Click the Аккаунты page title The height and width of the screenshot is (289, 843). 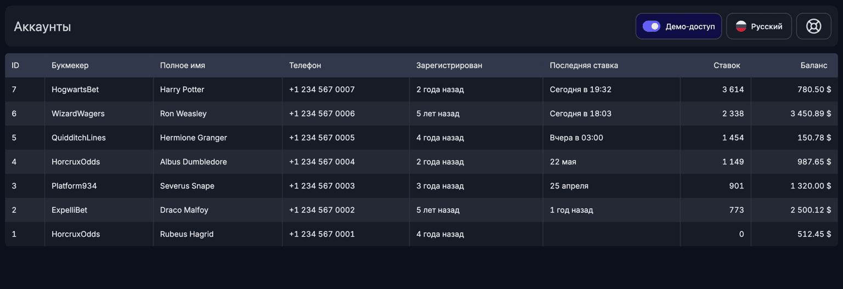pos(42,27)
